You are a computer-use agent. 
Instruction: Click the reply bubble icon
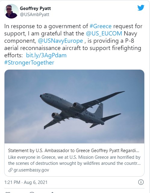(x=32, y=192)
